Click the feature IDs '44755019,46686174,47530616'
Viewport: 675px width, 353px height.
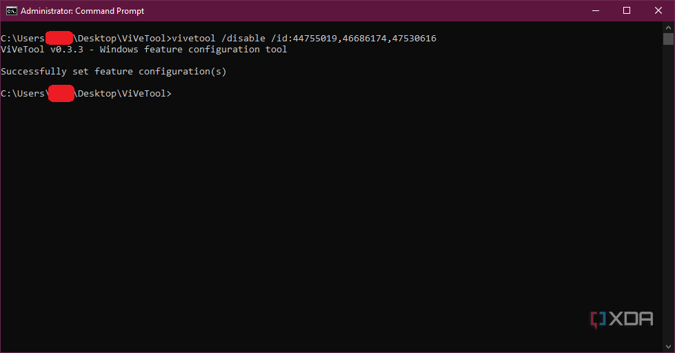(x=365, y=39)
